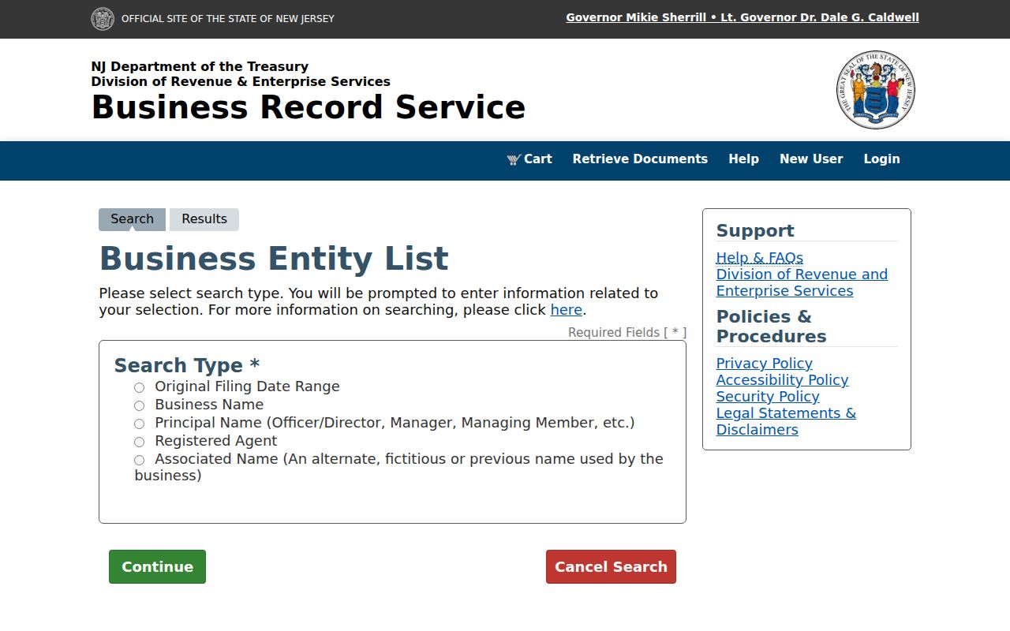Open the Login page
Image resolution: width=1010 pixels, height=631 pixels.
pos(881,159)
